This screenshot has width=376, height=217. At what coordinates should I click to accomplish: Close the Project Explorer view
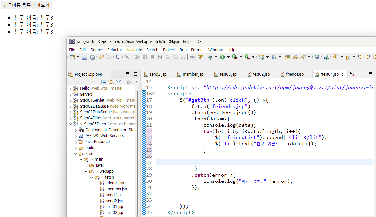(x=107, y=74)
